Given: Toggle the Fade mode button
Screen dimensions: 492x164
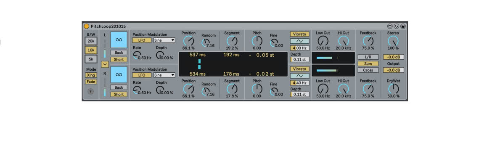Looking at the screenshot, I should [x=91, y=82].
